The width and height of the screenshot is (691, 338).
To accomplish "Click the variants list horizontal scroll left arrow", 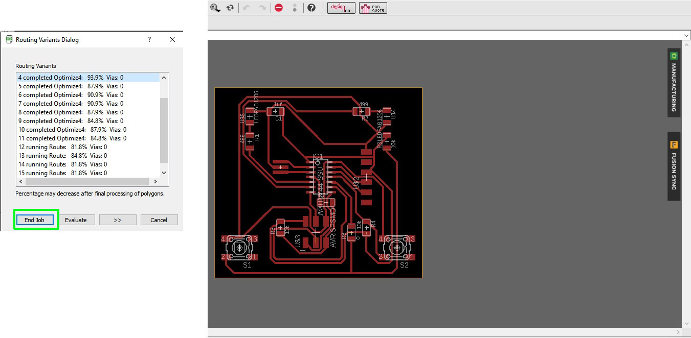I will (20, 182).
